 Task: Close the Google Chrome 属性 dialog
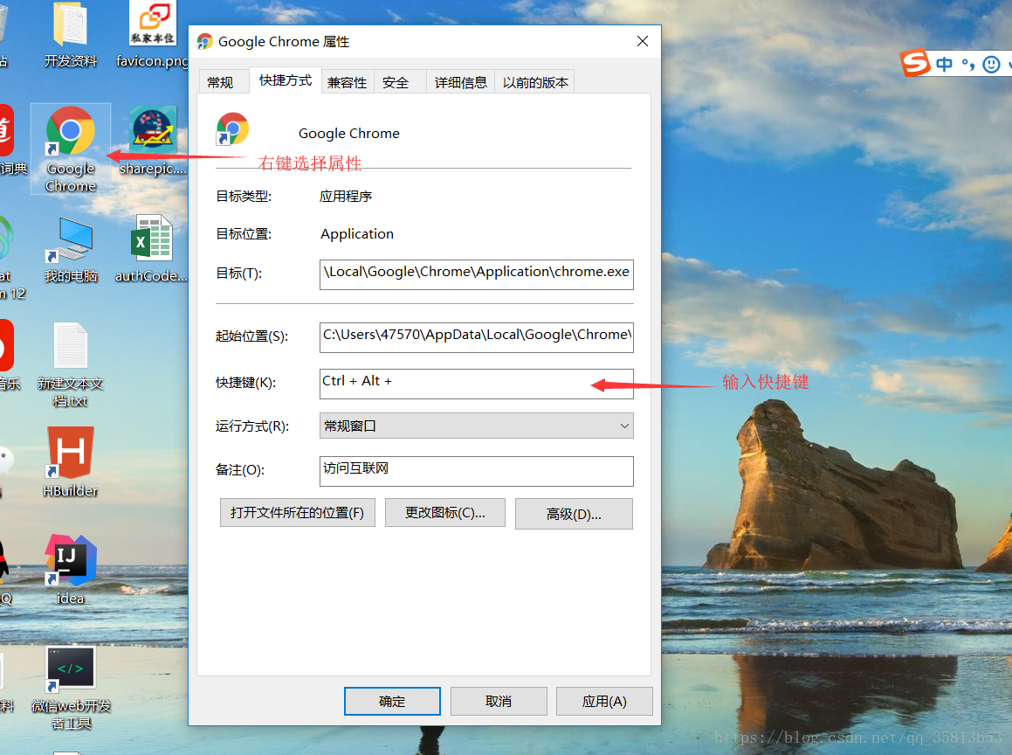point(642,41)
